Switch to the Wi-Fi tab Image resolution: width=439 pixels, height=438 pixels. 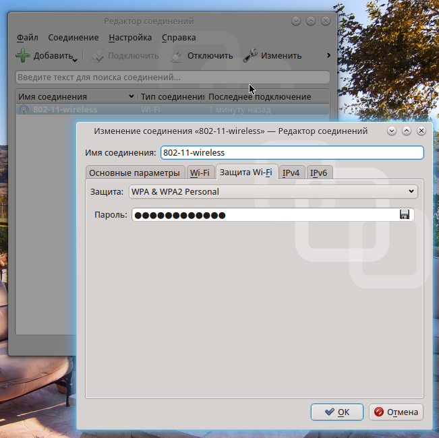click(x=200, y=173)
